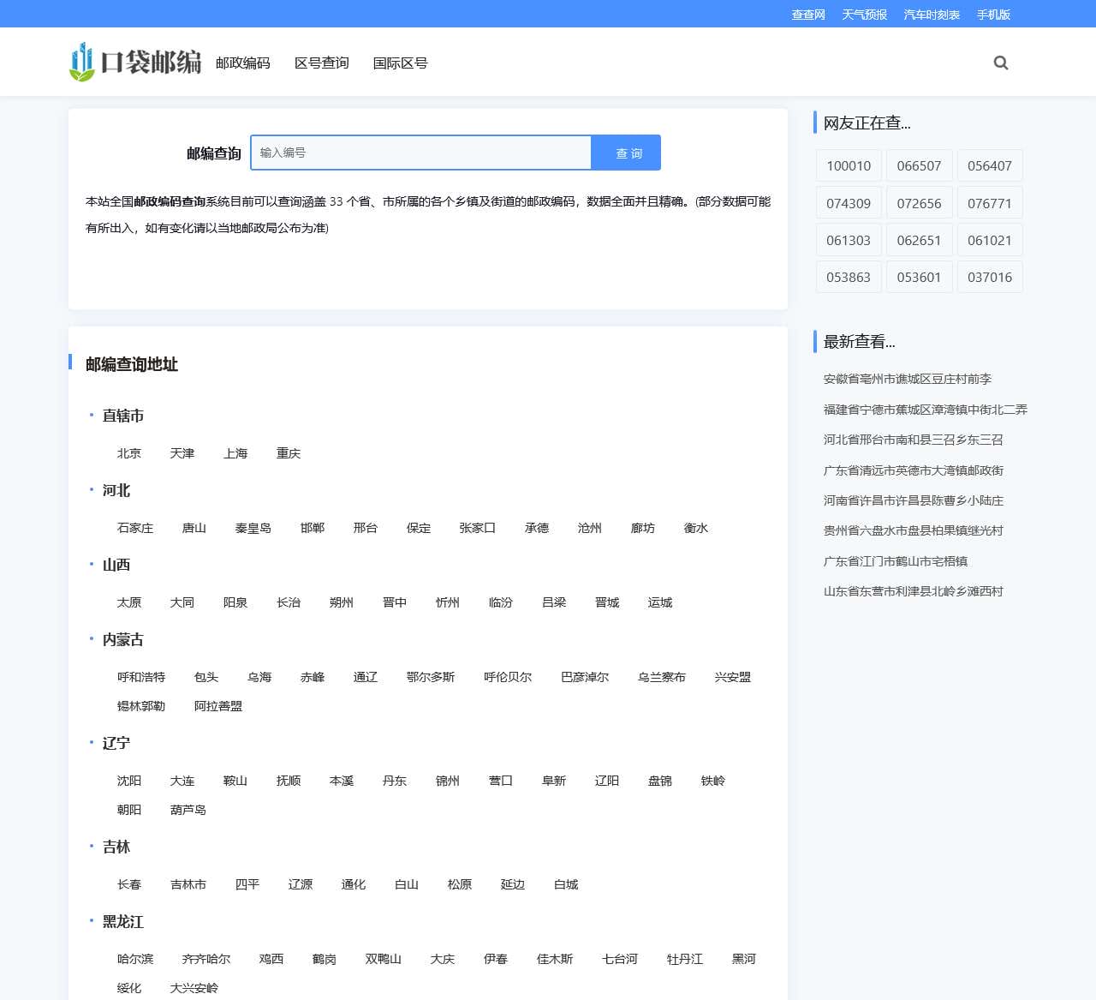Viewport: 1096px width, 1000px height.
Task: Select 石家庄 under 河北
Action: [135, 528]
